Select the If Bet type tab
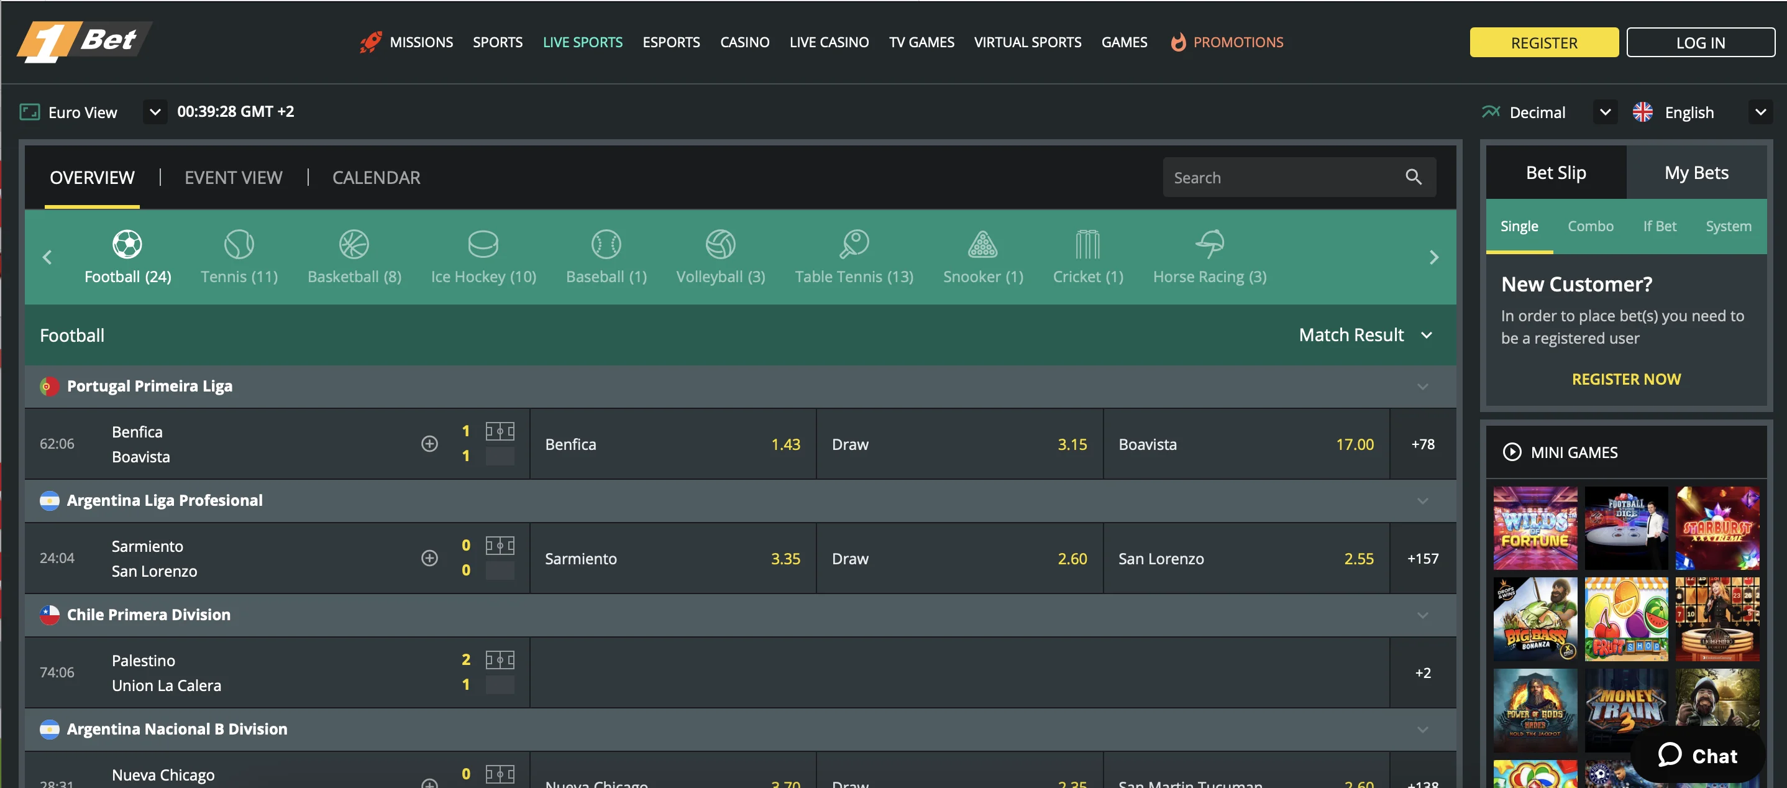This screenshot has width=1787, height=788. point(1660,226)
